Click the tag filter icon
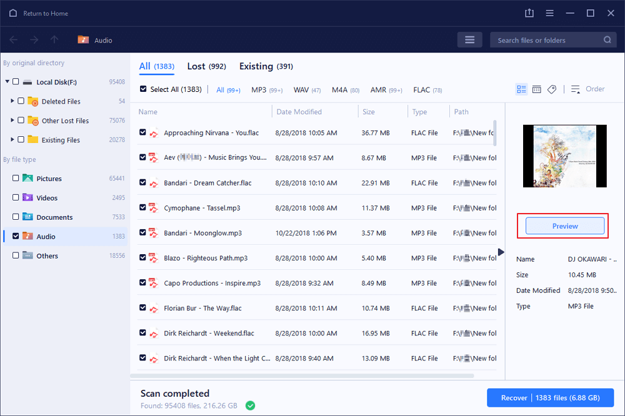The image size is (625, 416). click(552, 89)
